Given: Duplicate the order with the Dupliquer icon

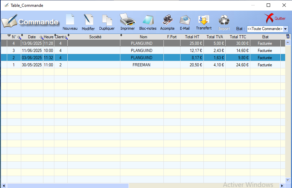Looking at the screenshot, I should coord(107,22).
